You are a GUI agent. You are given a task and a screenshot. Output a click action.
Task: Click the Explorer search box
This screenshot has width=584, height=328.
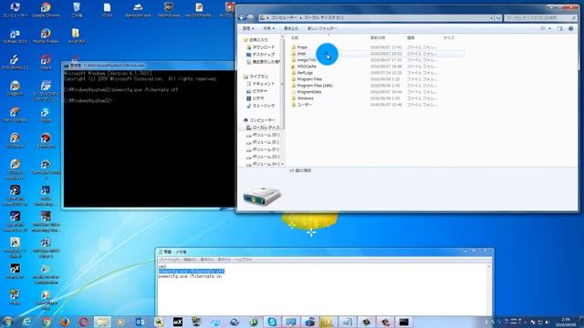tap(540, 17)
